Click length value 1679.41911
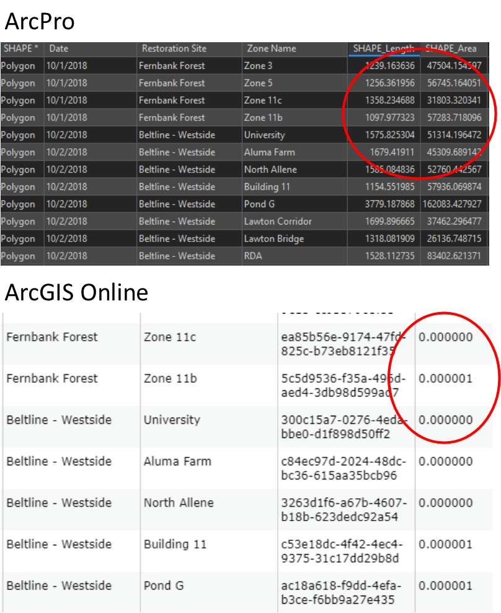The width and height of the screenshot is (501, 613). pos(392,152)
